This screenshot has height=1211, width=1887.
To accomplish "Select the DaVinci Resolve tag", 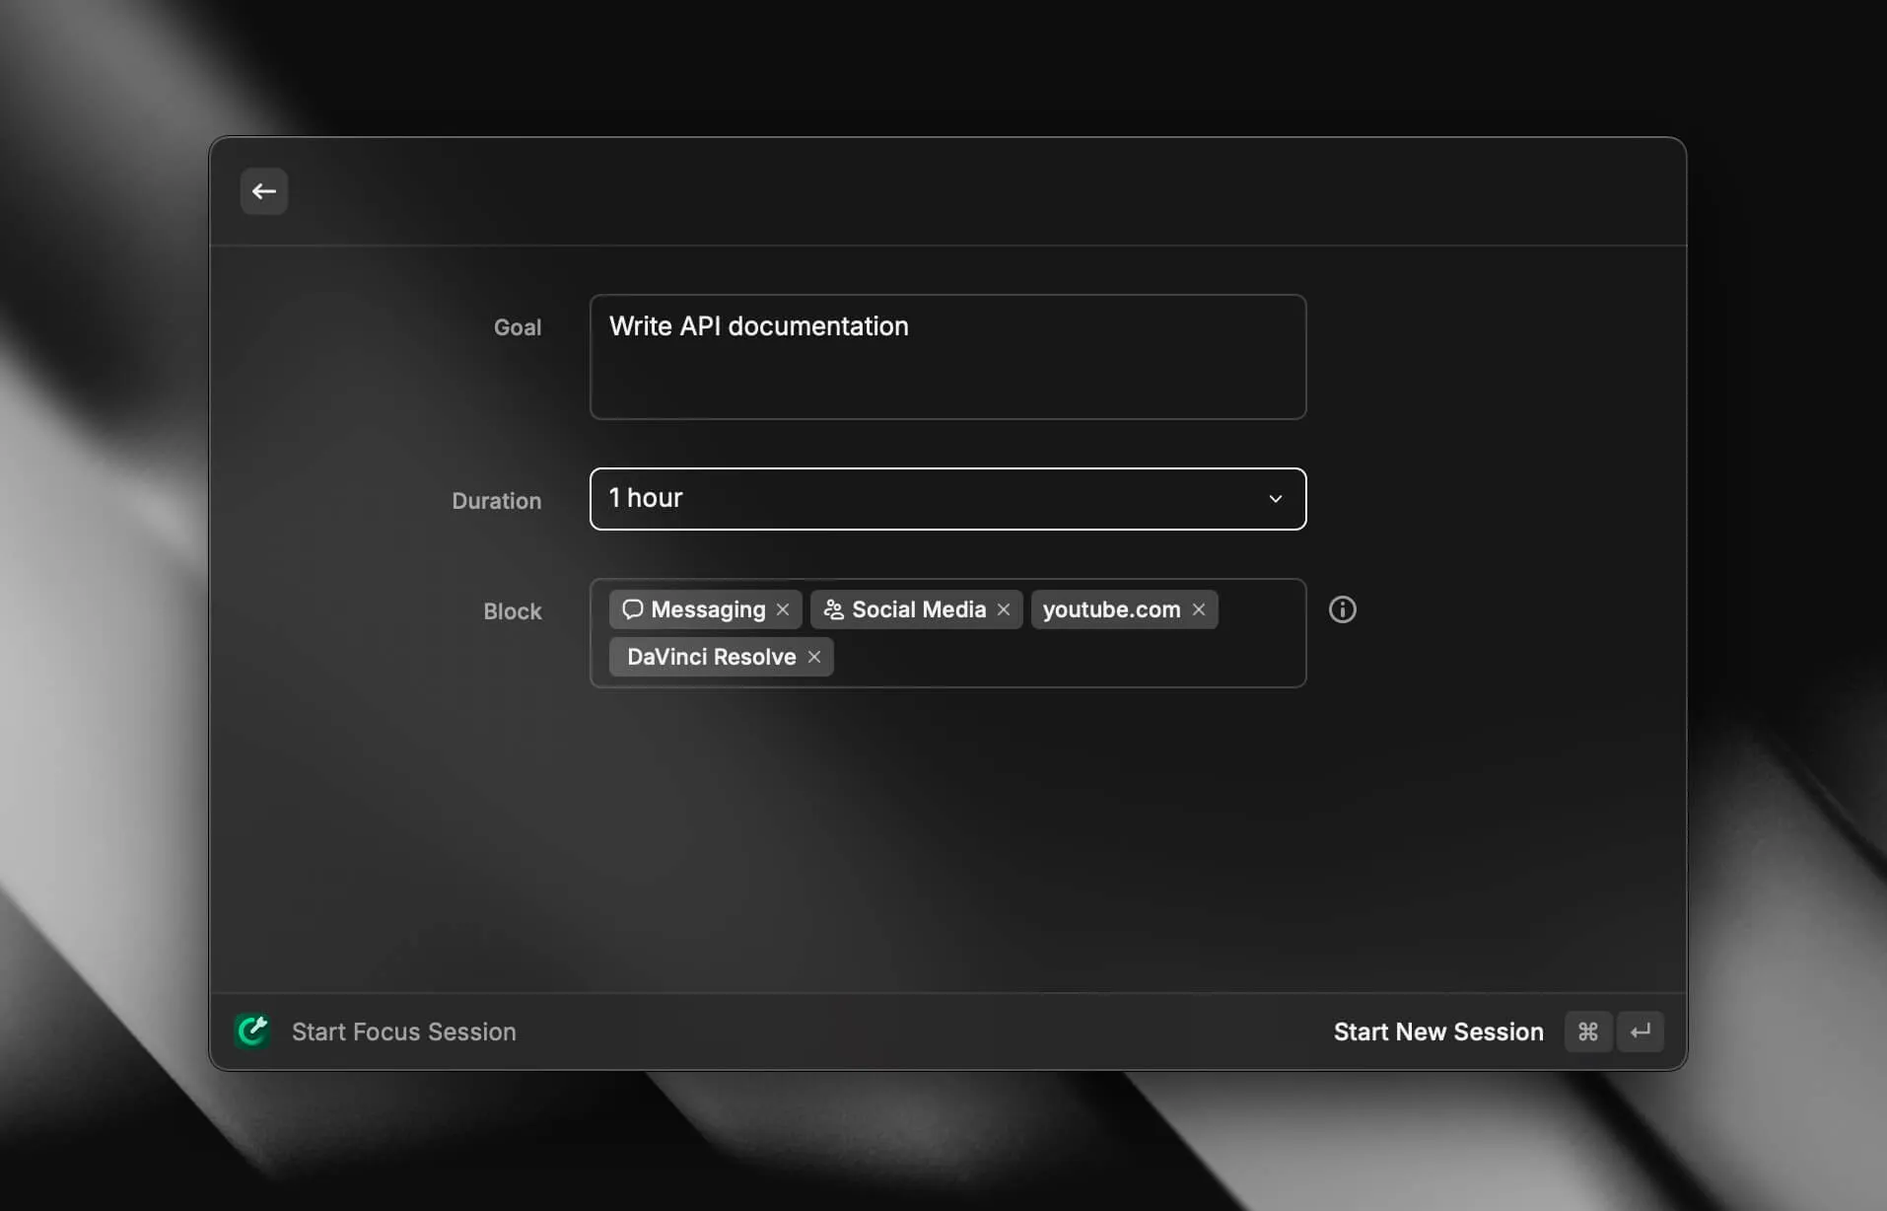I will [710, 657].
